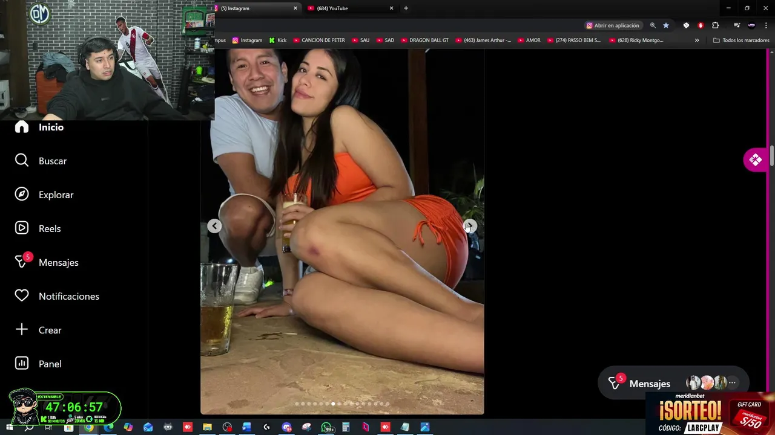Click the Abrir en aplicación button
Screen dimensions: 775x435
(613, 25)
